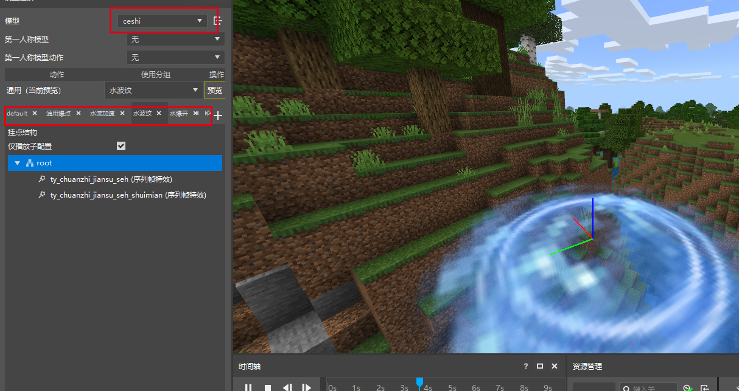
Task: Switch to the 水流加速 tab
Action: pos(102,113)
